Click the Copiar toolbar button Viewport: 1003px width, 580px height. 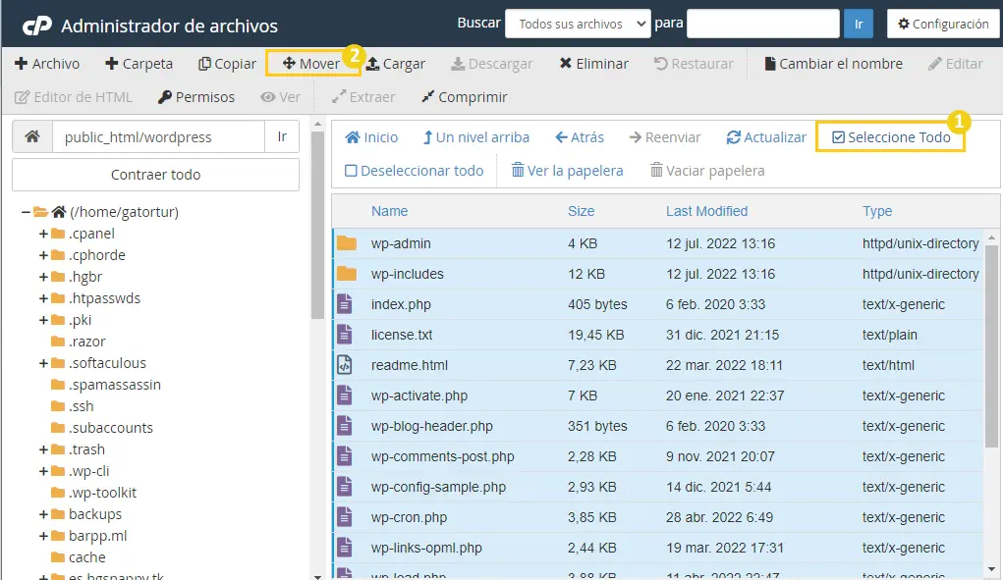(227, 64)
